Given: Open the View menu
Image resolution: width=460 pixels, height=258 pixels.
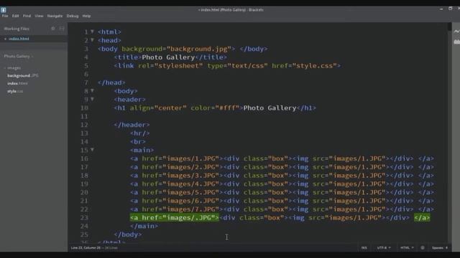Looking at the screenshot, I should click(39, 16).
